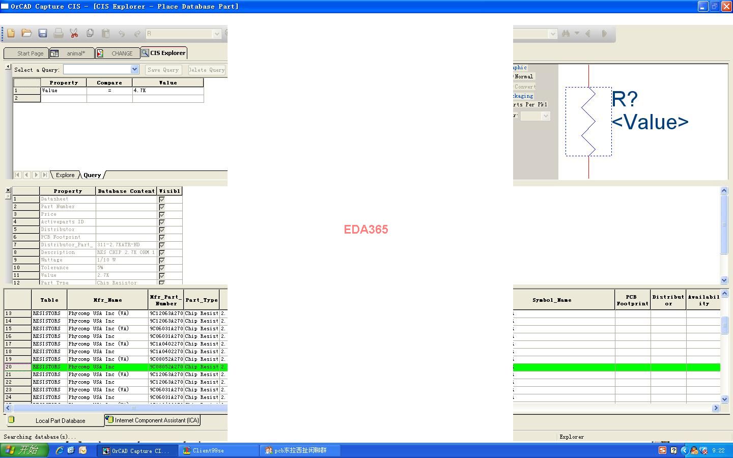Click the next-result right arrow icon
This screenshot has height=458, width=733.
tap(604, 34)
